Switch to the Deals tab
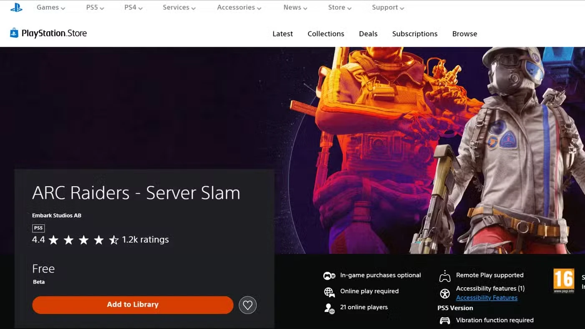585x329 pixels. [368, 34]
